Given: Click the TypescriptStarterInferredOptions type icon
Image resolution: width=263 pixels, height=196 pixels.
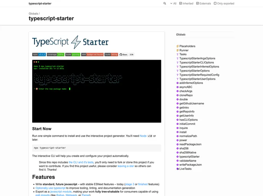Looking at the screenshot, I should pos(177,67).
